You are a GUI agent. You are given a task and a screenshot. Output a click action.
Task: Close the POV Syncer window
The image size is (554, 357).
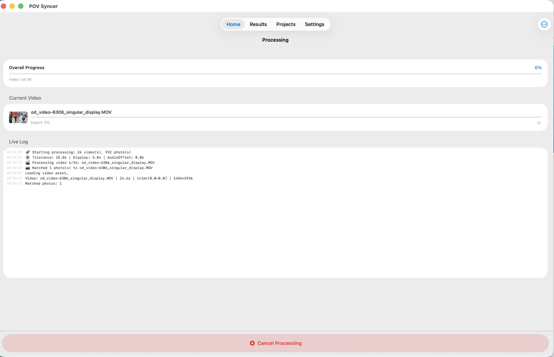[x=3, y=6]
